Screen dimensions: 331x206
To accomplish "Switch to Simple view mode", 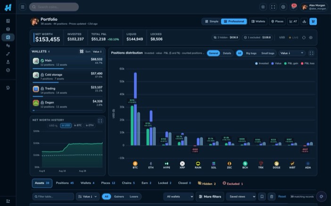I will (212, 22).
